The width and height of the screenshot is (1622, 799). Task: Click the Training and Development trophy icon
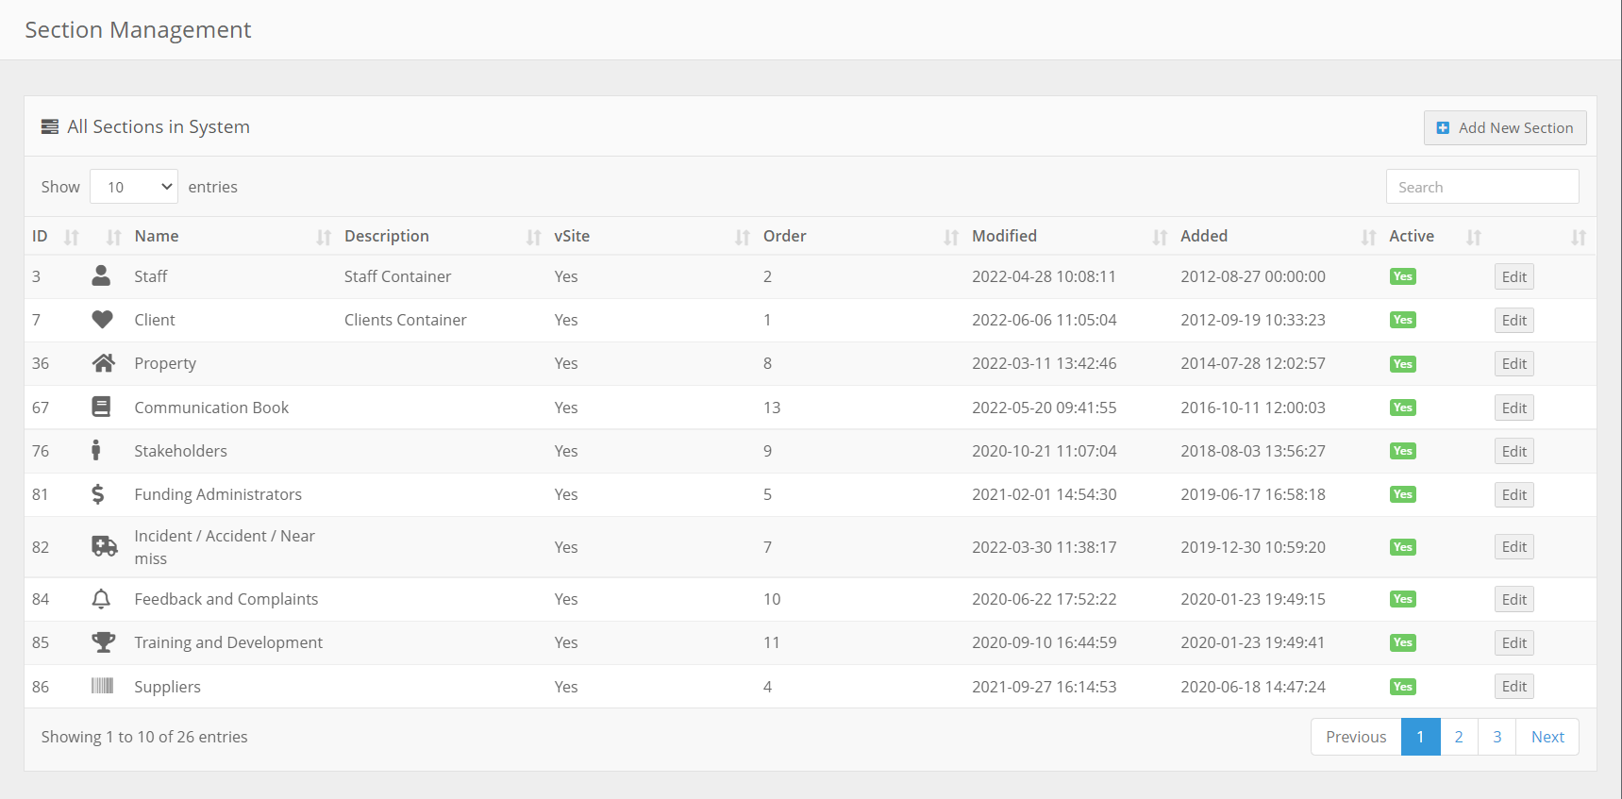click(103, 642)
